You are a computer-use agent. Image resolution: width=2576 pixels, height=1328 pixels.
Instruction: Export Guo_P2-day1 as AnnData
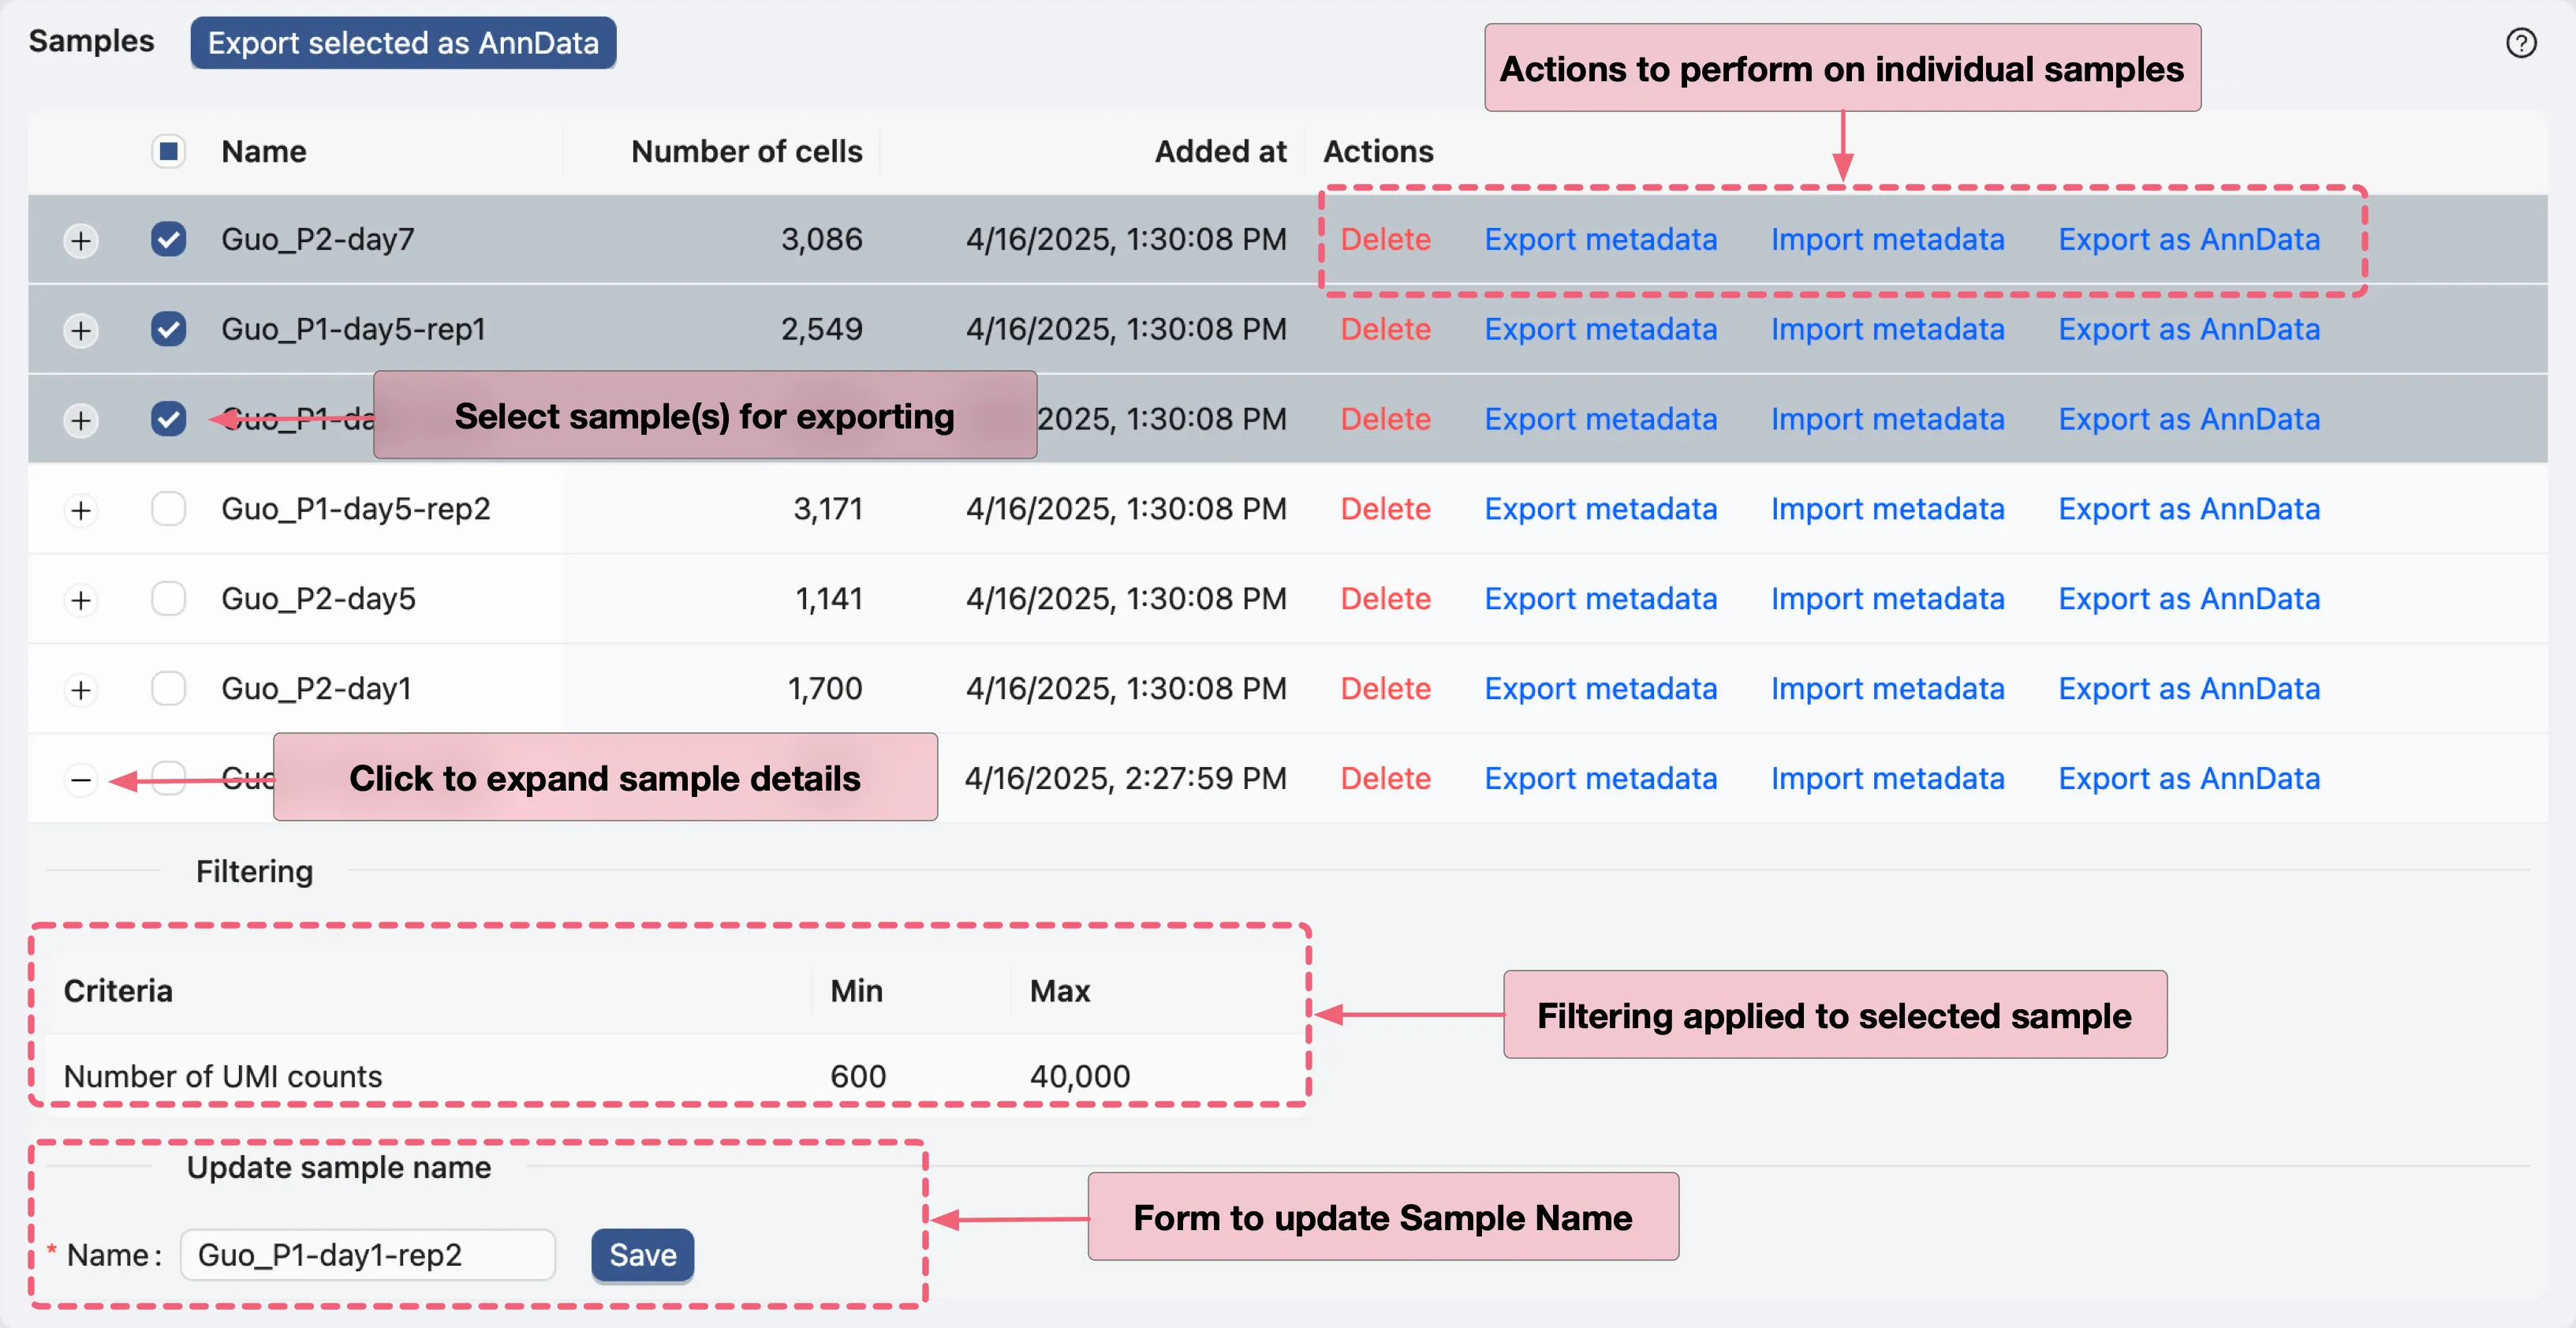point(2188,689)
